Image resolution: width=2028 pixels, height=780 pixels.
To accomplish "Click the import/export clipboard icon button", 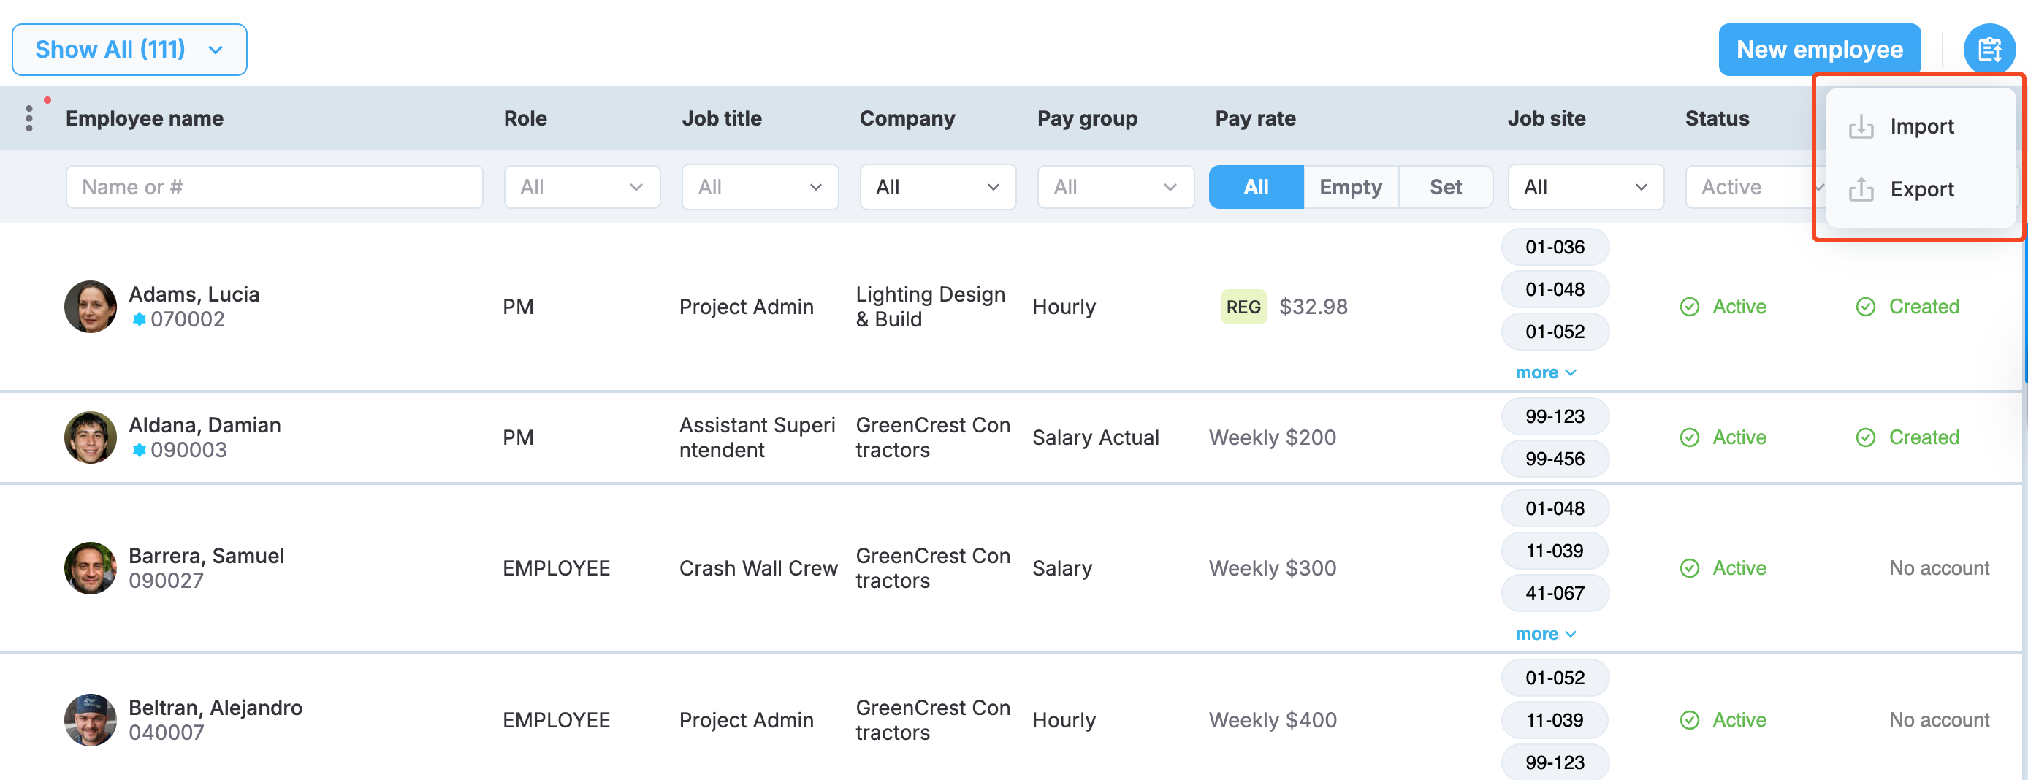I will [1989, 50].
